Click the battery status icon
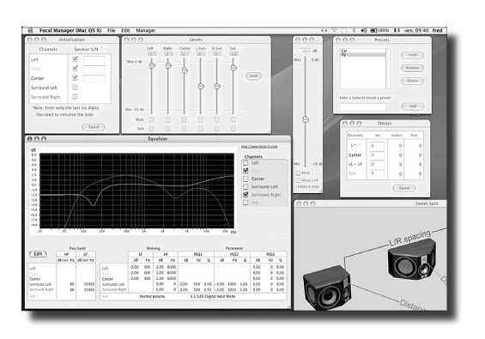 [x=374, y=30]
